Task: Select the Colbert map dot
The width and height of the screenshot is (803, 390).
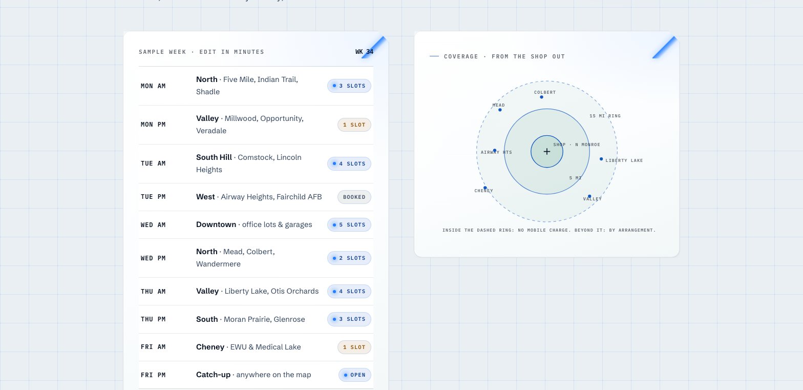Action: click(541, 97)
